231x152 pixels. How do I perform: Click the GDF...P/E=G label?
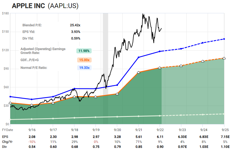tap(29, 60)
